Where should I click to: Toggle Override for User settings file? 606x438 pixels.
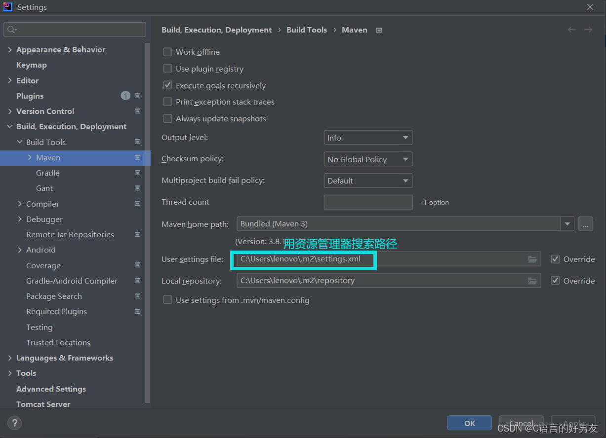tap(556, 259)
